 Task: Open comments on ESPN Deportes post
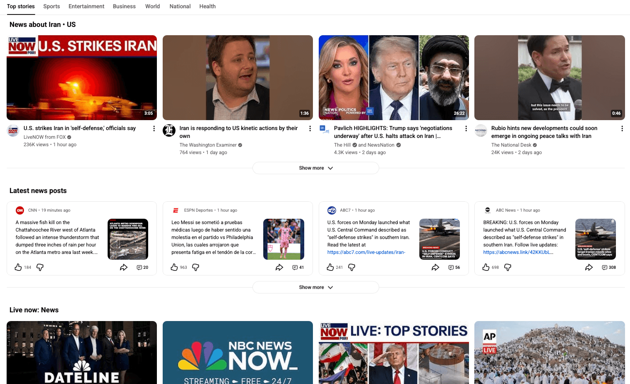(298, 267)
